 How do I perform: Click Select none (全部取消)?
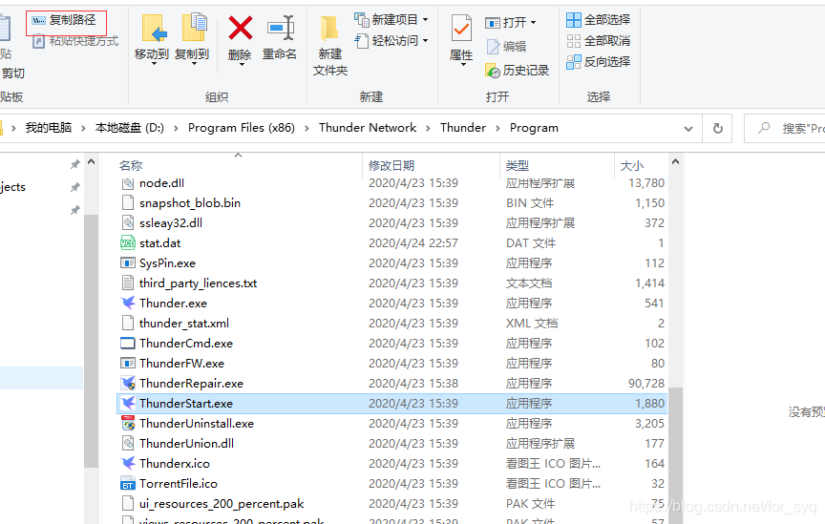(x=599, y=40)
